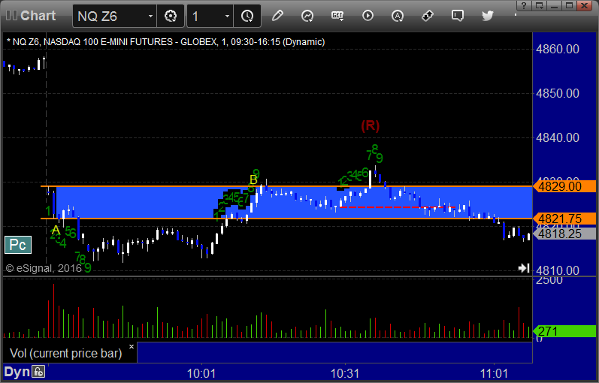Click the 10:31 time axis label
This screenshot has height=383, width=599.
click(x=345, y=373)
